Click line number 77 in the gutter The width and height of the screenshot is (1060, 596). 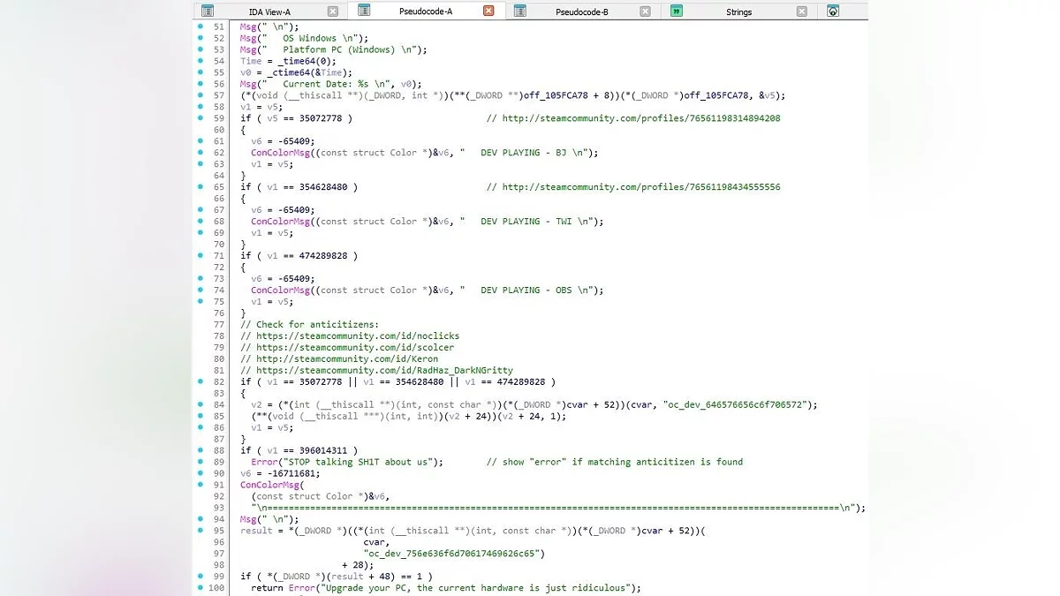coord(219,325)
